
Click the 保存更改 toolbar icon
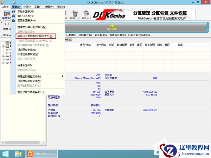pyautogui.click(x=6, y=15)
